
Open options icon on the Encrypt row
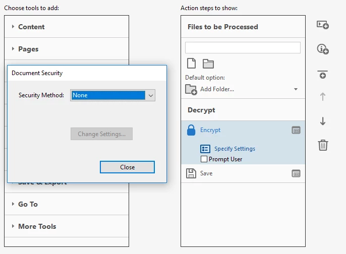(296, 131)
